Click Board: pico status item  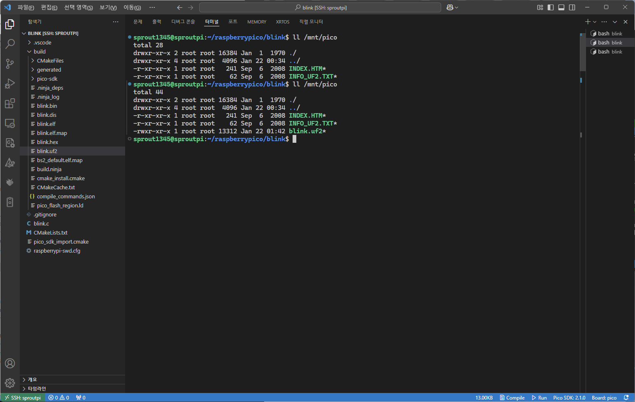[604, 397]
